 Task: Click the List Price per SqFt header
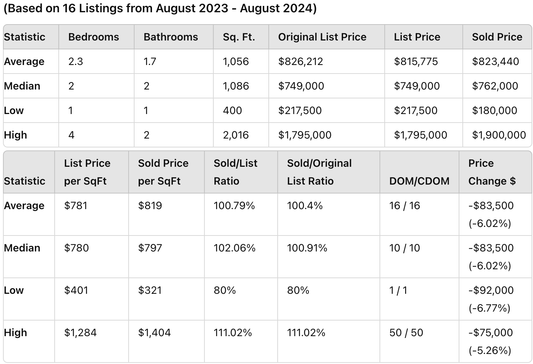[x=87, y=172]
